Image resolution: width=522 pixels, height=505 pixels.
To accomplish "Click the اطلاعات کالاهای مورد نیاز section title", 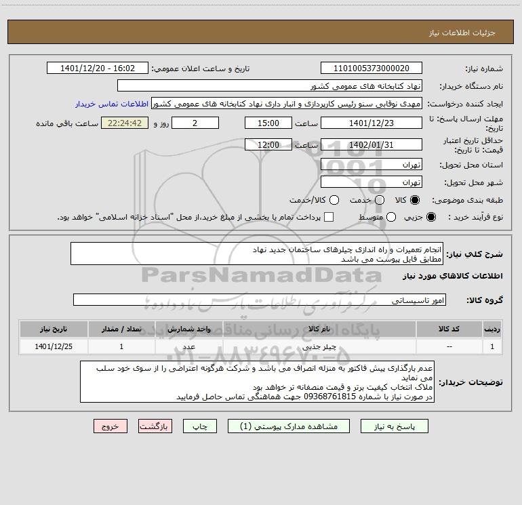I will (452, 276).
